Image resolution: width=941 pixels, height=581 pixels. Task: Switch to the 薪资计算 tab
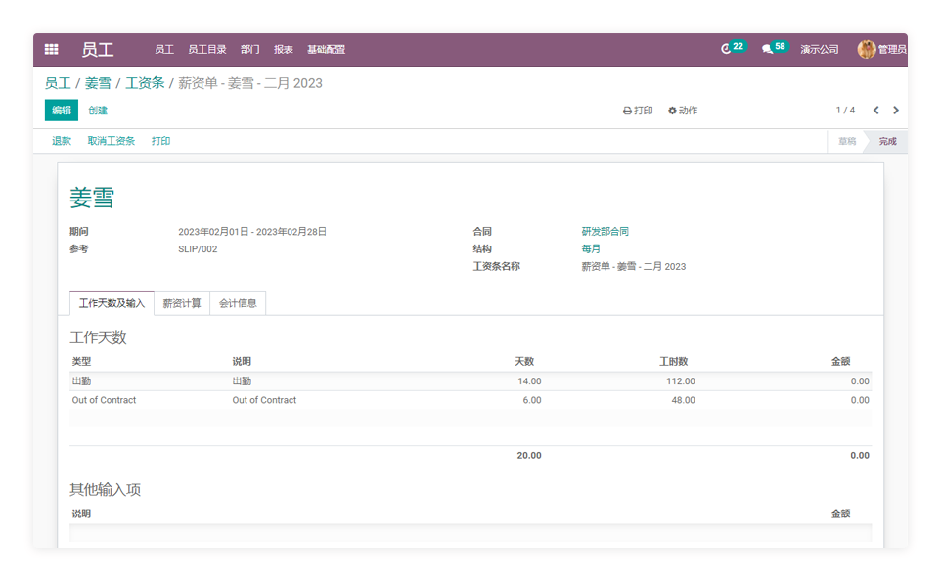[182, 303]
